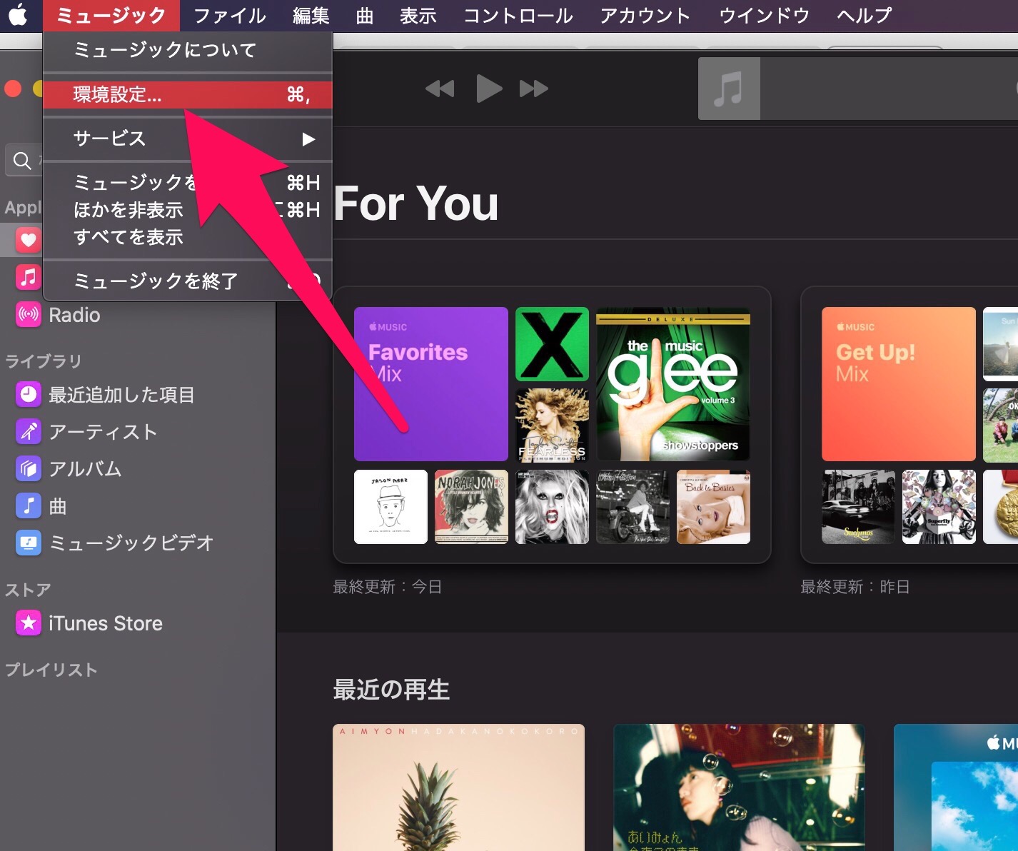Click the アーティスト microphone icon
Screen dimensions: 1018x851
[x=27, y=431]
